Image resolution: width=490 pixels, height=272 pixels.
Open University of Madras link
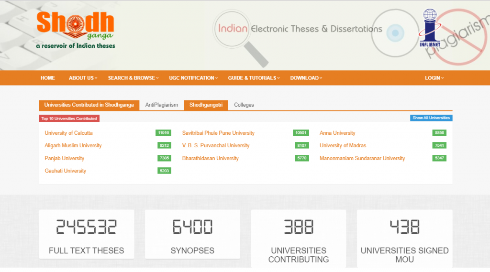tap(343, 145)
